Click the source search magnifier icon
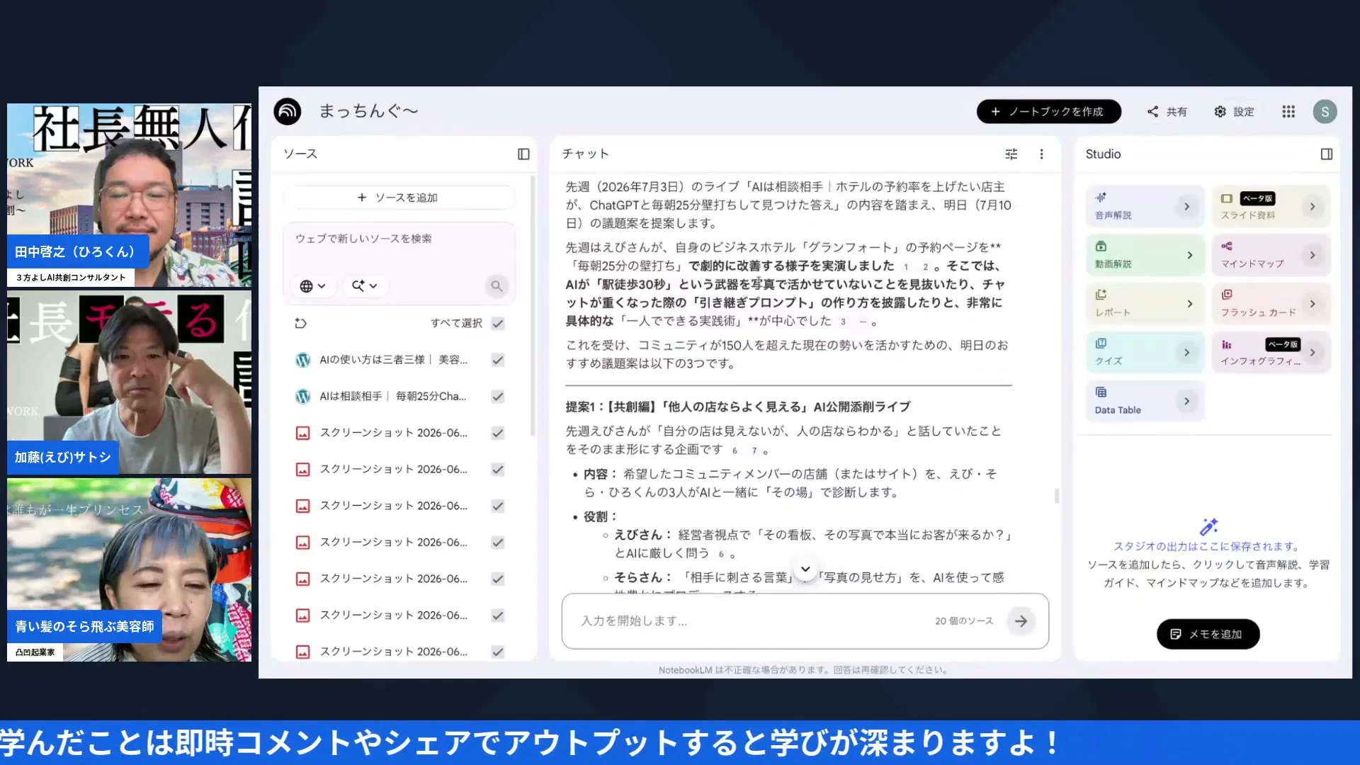This screenshot has height=765, width=1360. [497, 286]
